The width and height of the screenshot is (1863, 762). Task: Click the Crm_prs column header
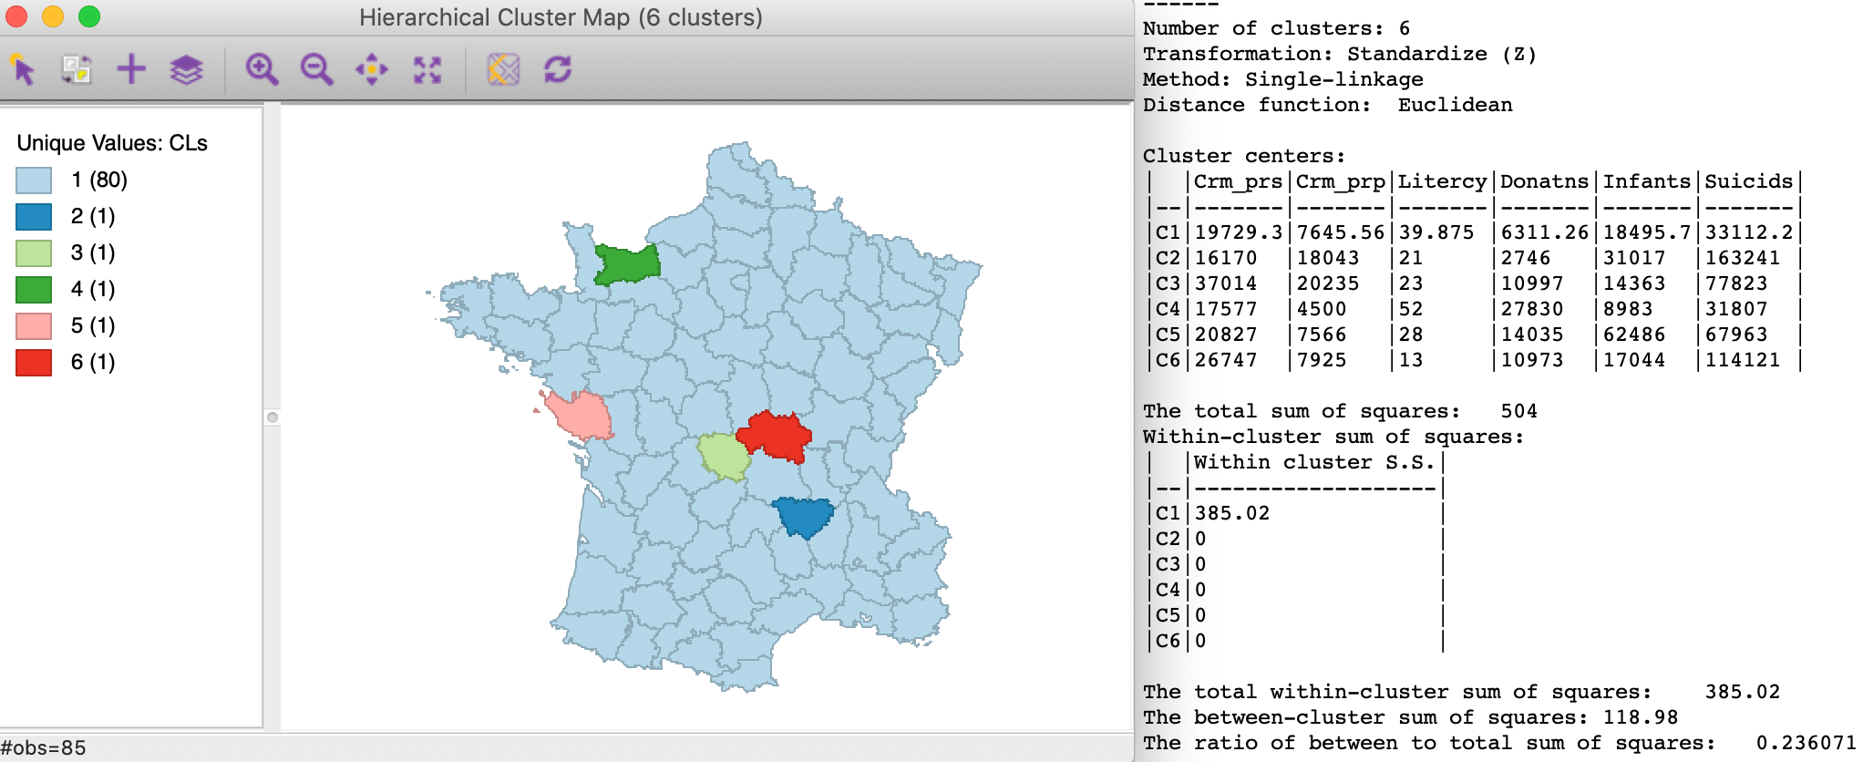coord(1238,181)
